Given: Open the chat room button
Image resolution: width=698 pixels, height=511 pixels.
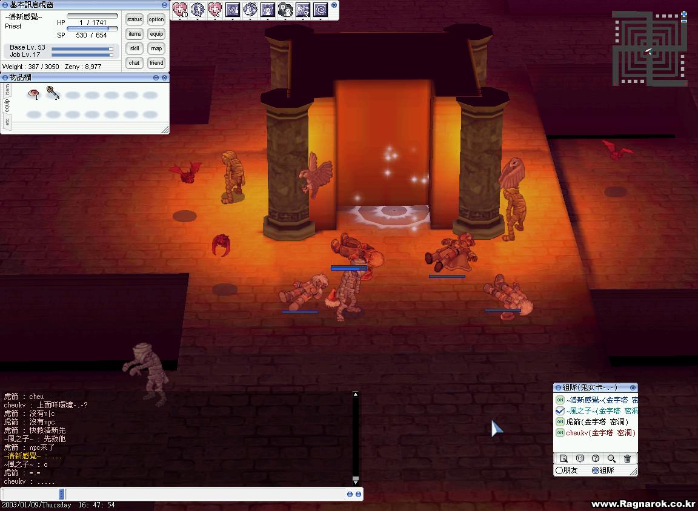Looking at the screenshot, I should (135, 63).
